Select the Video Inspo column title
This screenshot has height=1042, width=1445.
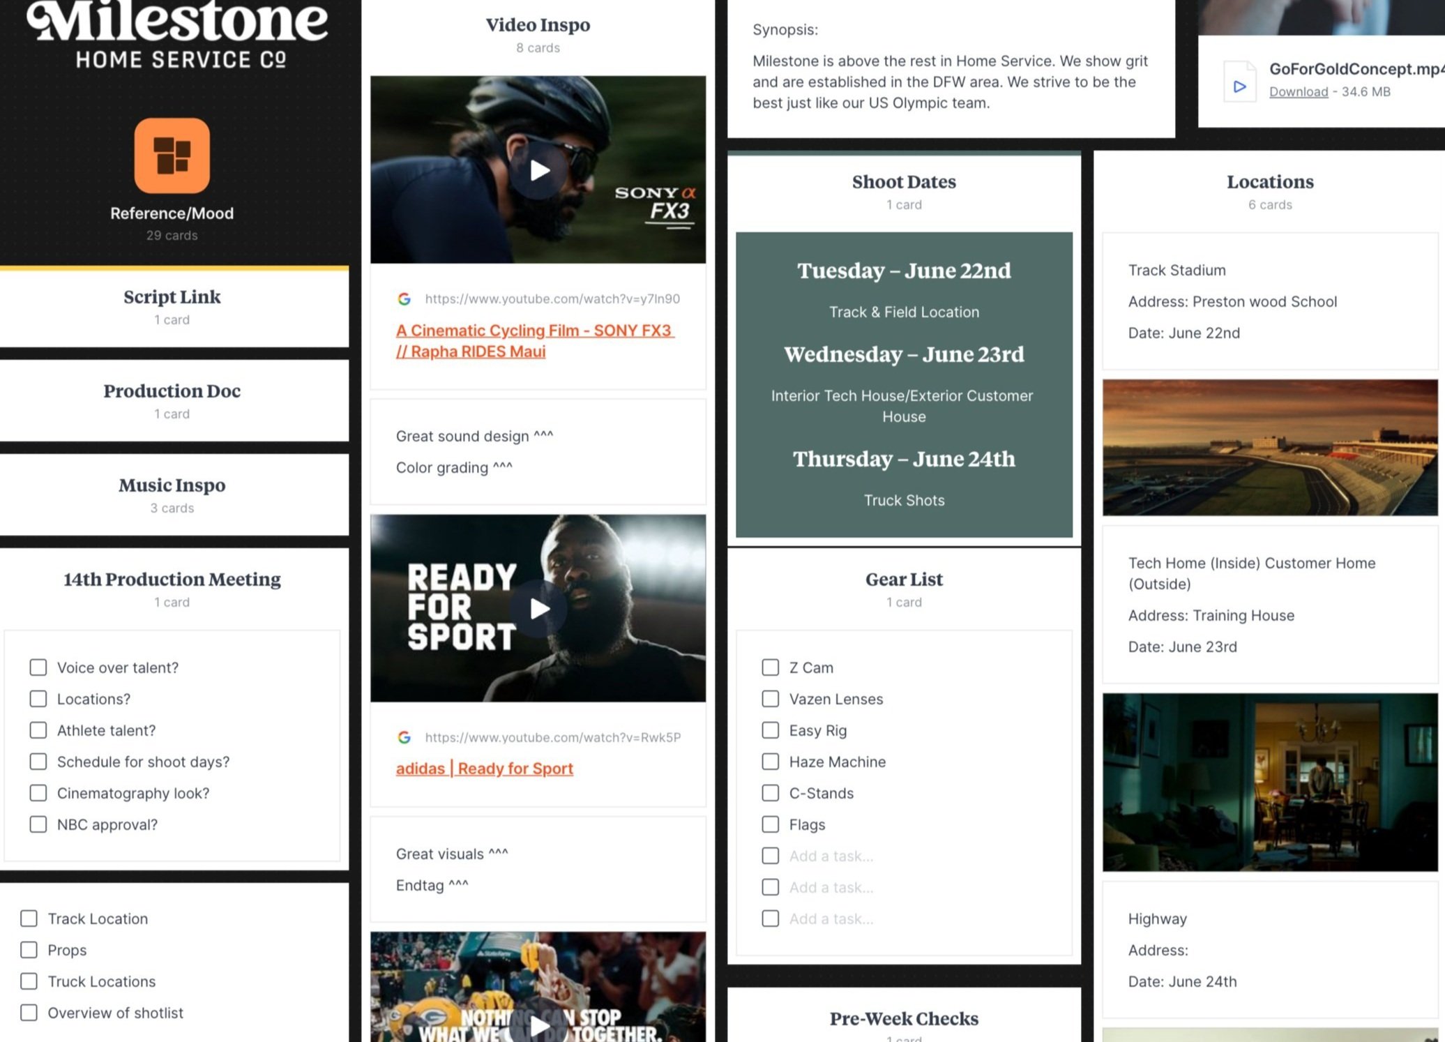click(x=538, y=24)
